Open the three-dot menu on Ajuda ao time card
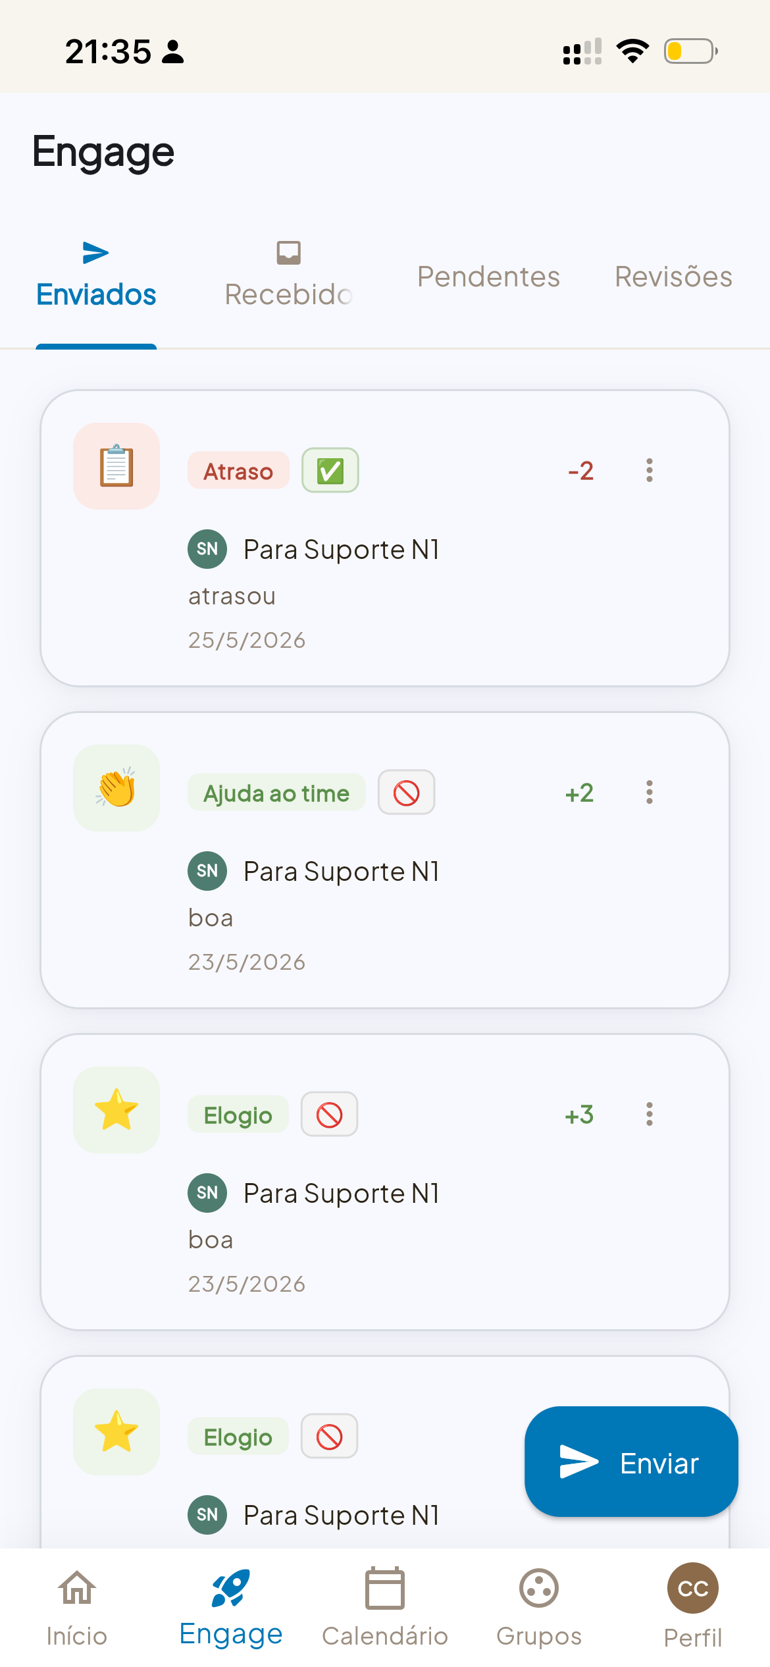This screenshot has width=770, height=1667. pyautogui.click(x=650, y=792)
